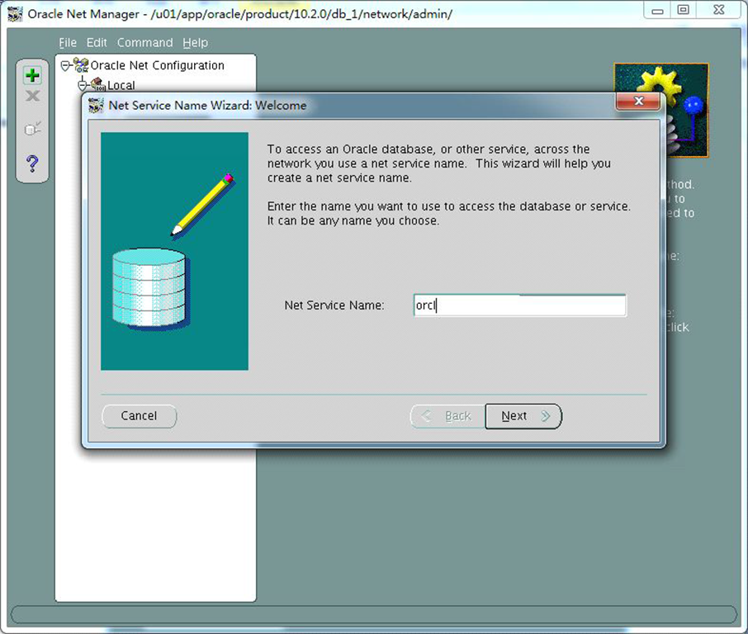Click the Local folder tree icon
Screen dimensions: 748x634
coord(98,84)
